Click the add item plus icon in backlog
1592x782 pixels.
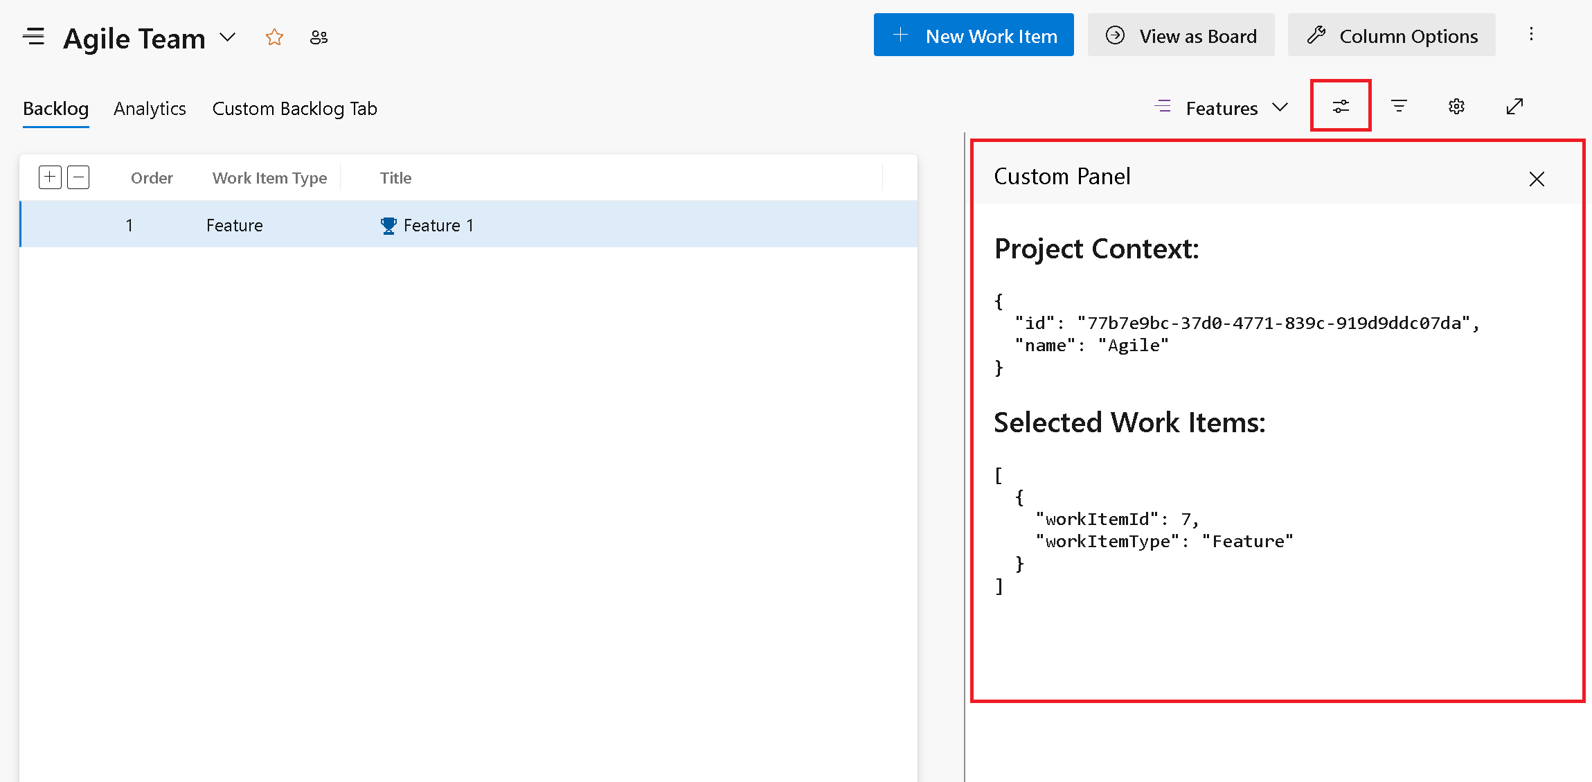pyautogui.click(x=51, y=177)
